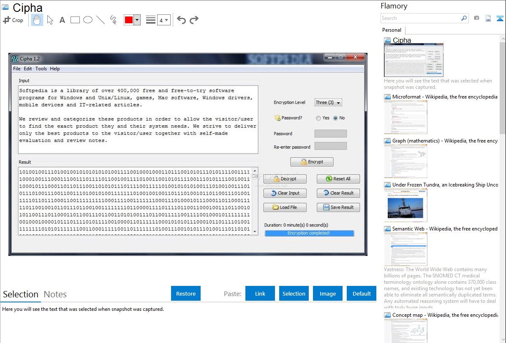Click the camera capture icon
The width and height of the screenshot is (506, 343).
(476, 18)
